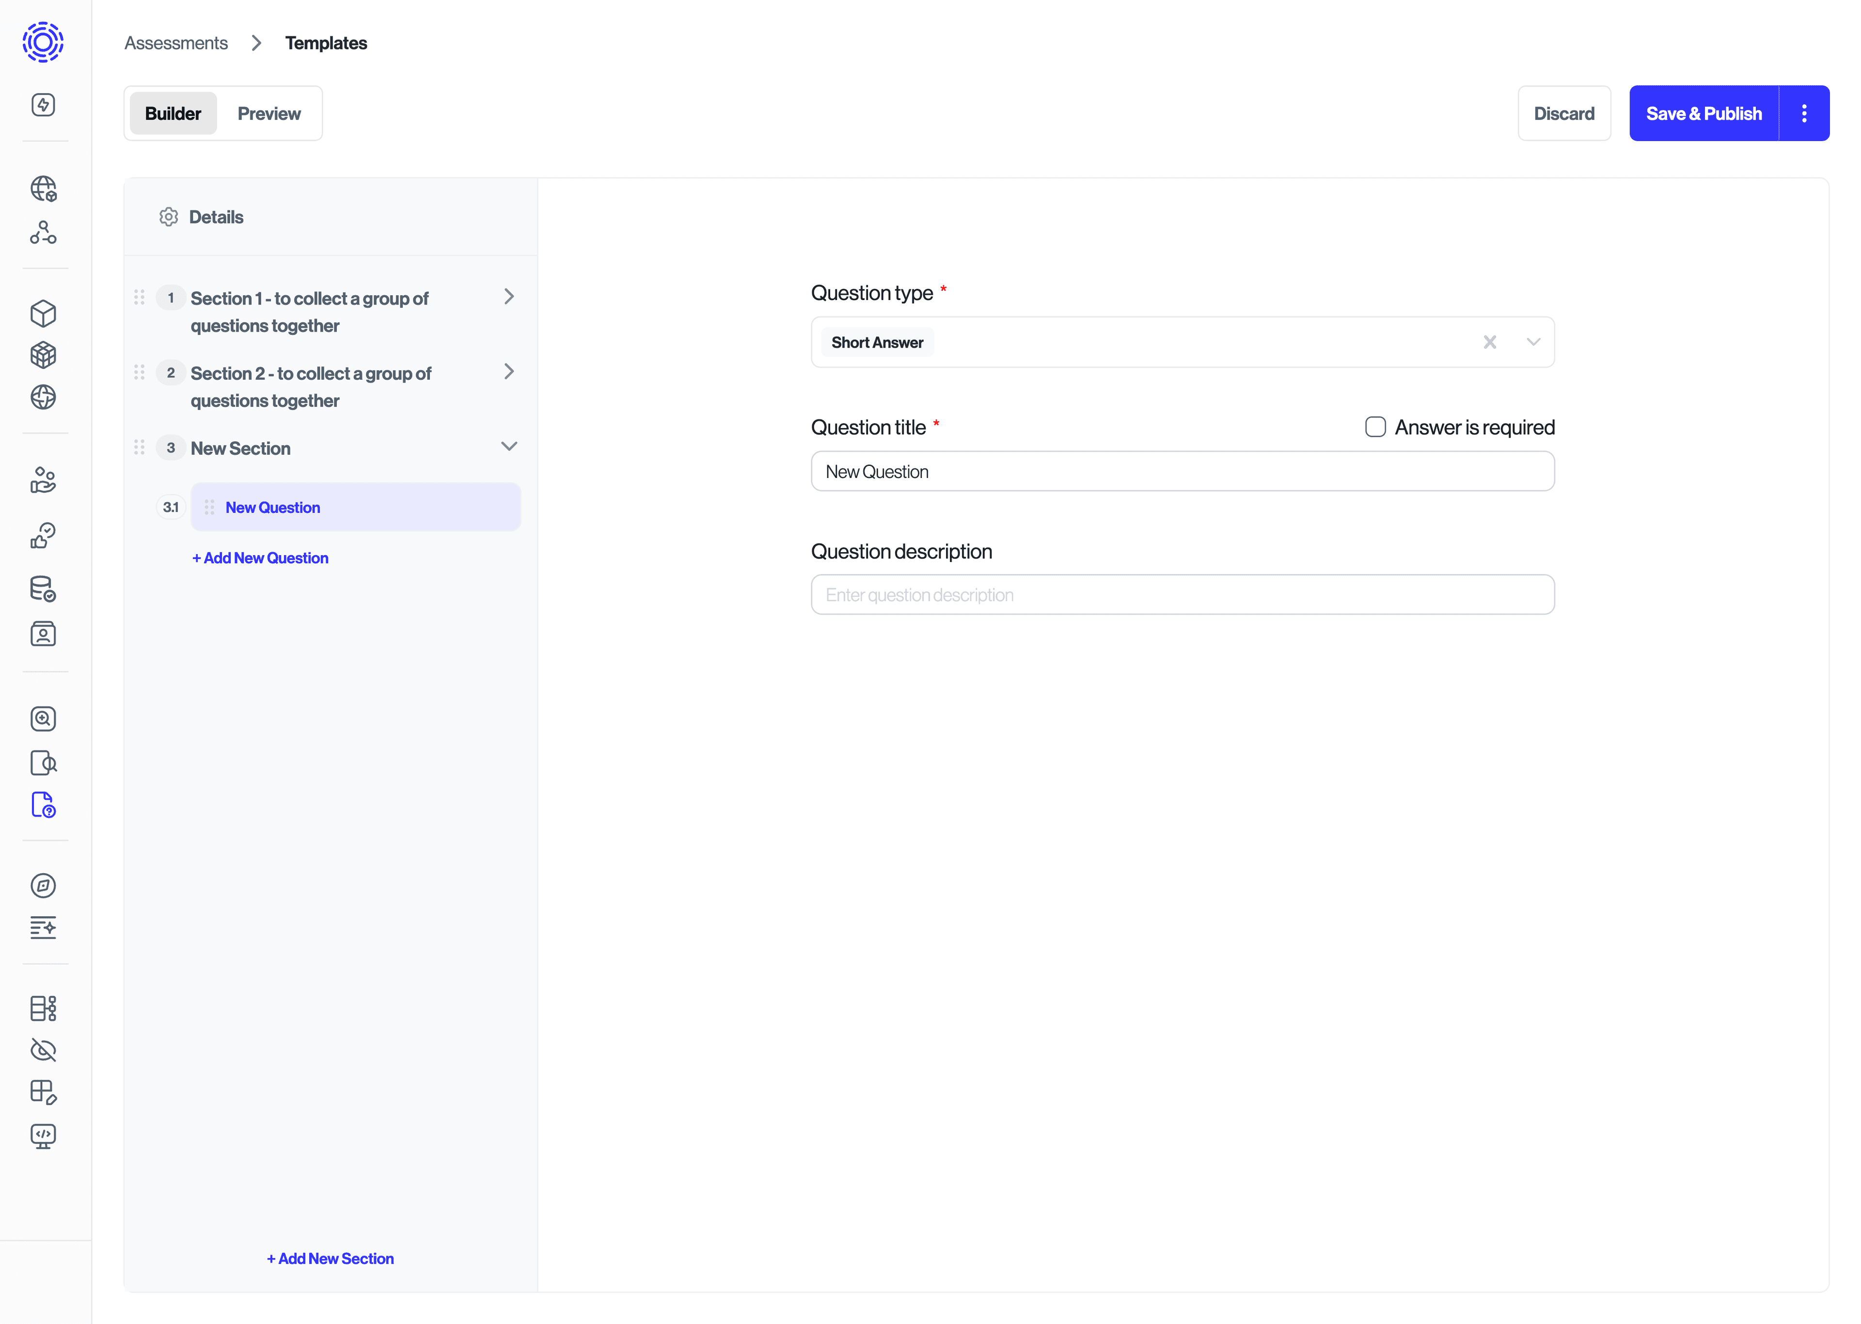
Task: Click the Save & Publish button
Action: point(1704,112)
